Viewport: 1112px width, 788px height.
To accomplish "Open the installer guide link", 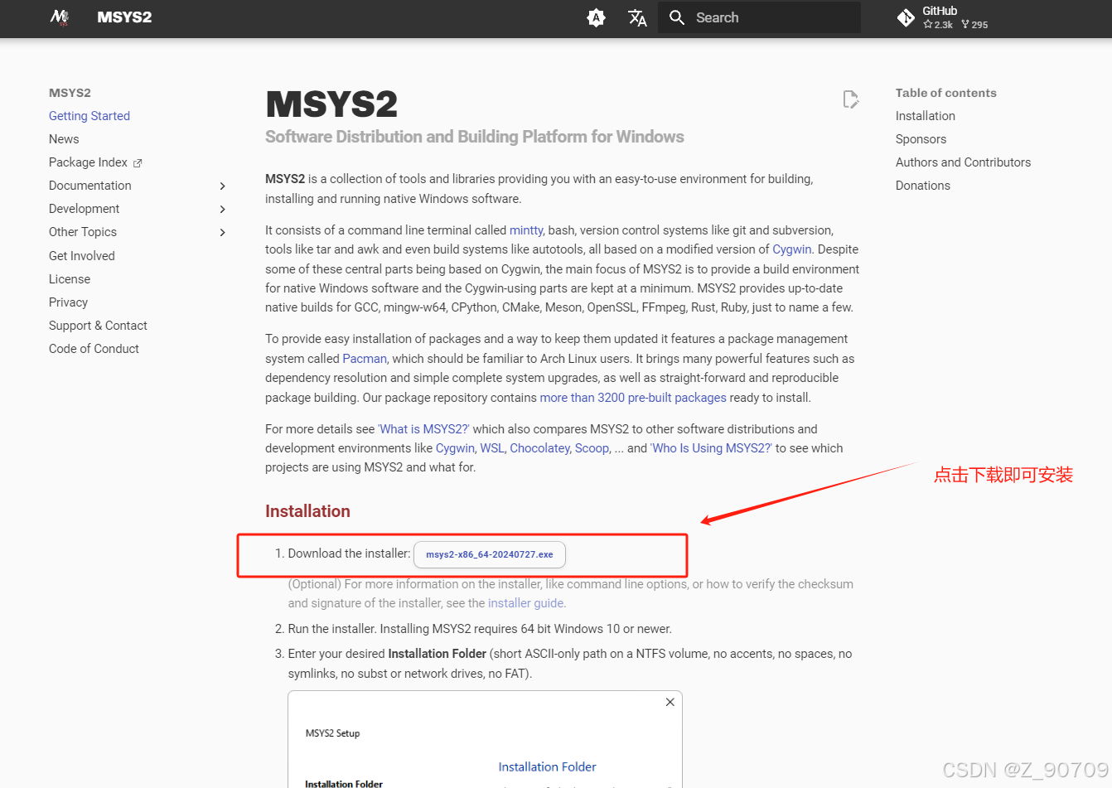I will (x=525, y=603).
